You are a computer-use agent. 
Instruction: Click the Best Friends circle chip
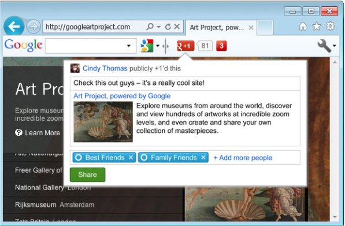point(104,158)
